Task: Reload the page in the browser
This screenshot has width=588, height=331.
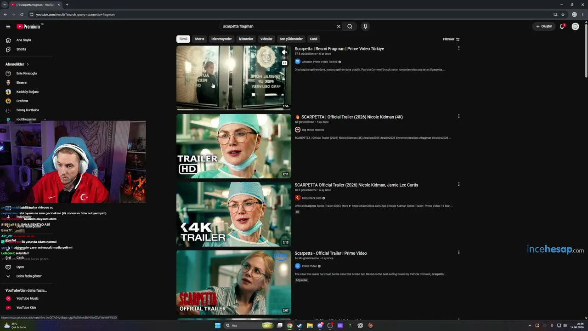Action: click(22, 14)
